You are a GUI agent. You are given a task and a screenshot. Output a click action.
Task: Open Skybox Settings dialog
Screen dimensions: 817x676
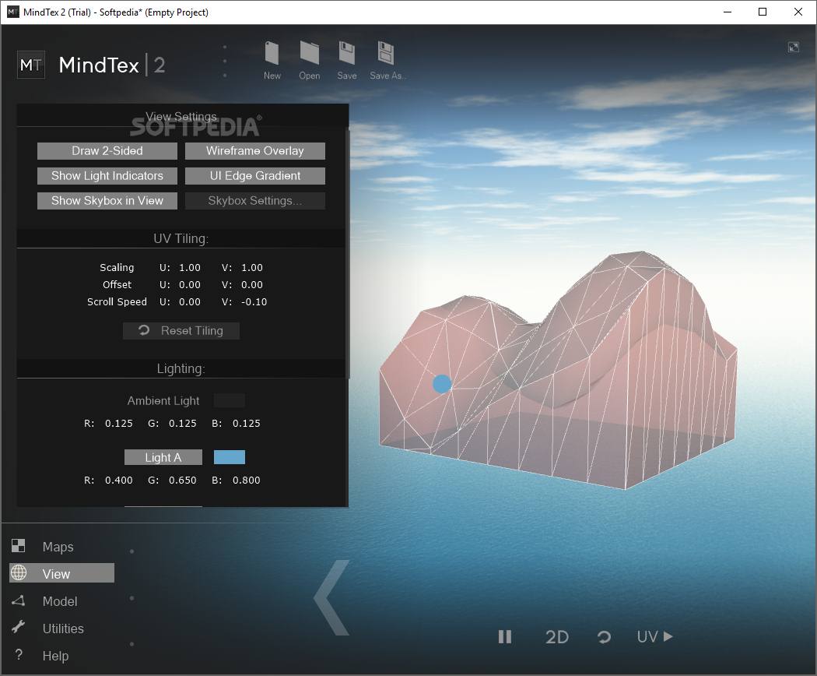click(254, 201)
